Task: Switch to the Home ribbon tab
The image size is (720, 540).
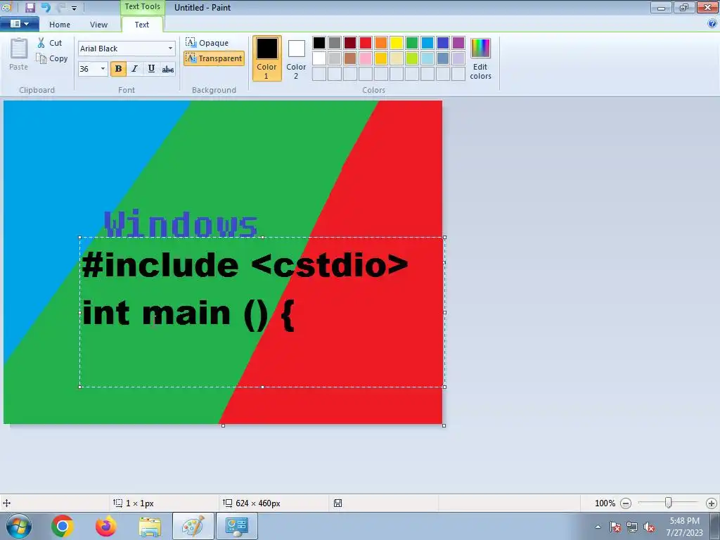Action: click(x=60, y=25)
